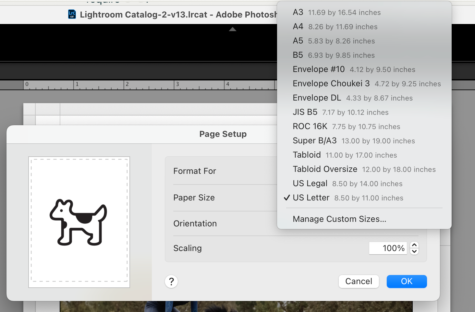Click the upward collapse triangle above the ruler

point(233,29)
